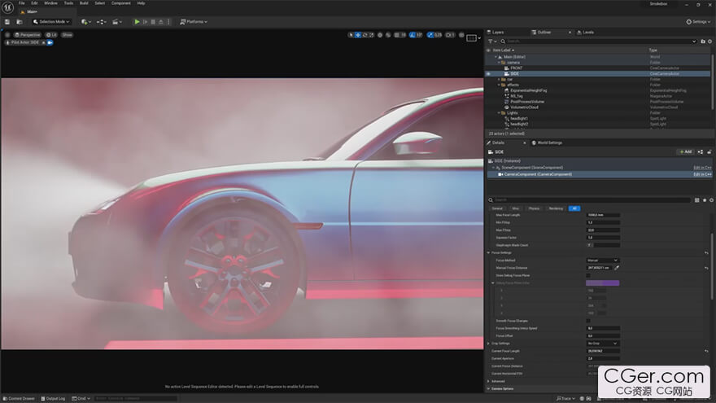Open the Edit menu

click(x=34, y=3)
